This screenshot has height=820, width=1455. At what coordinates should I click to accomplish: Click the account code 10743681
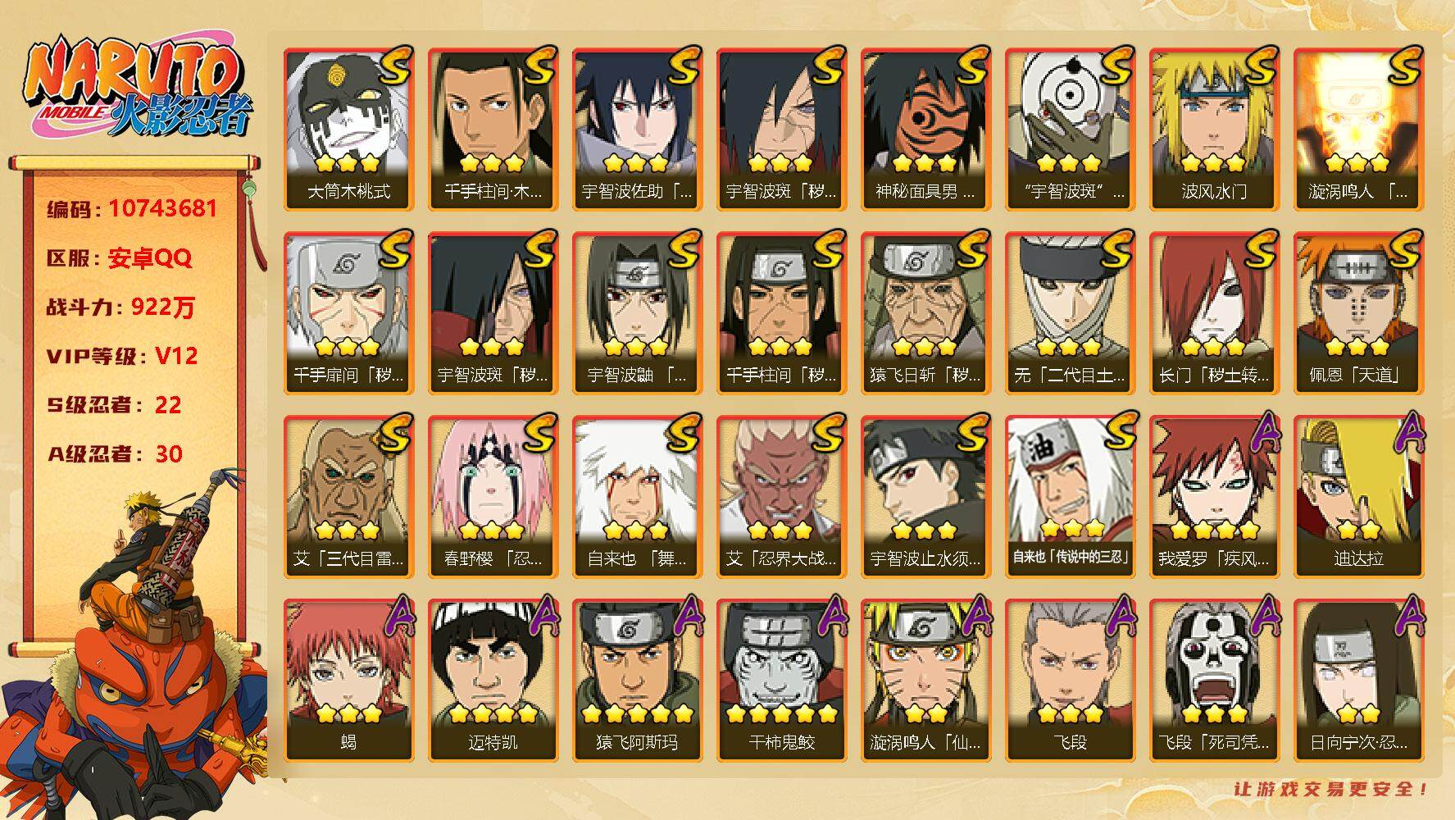point(163,208)
